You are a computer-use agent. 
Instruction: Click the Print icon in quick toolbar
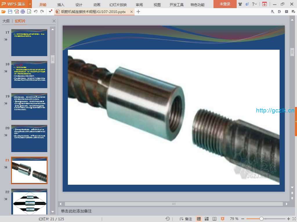coord(23,12)
